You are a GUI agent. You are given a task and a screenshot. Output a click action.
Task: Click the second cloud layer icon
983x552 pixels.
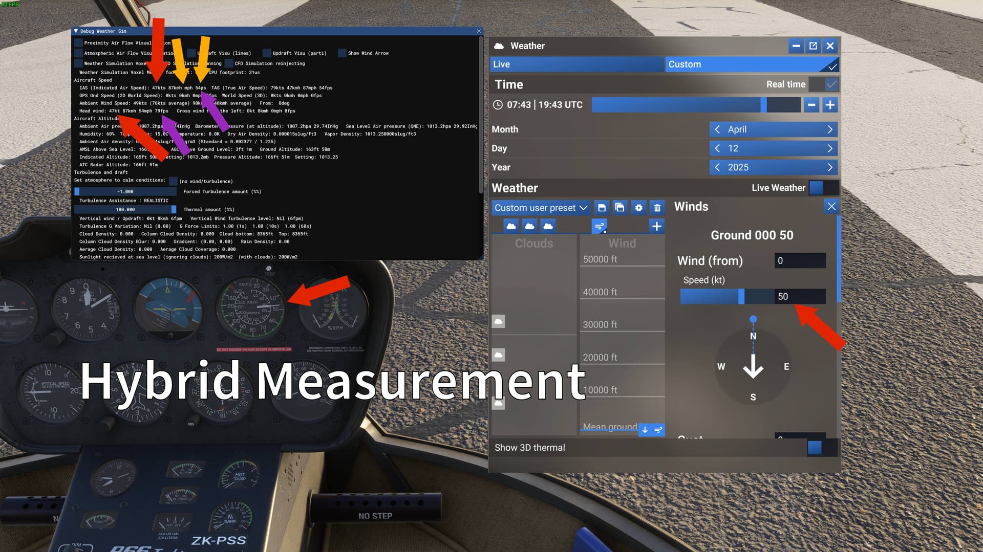pyautogui.click(x=529, y=226)
